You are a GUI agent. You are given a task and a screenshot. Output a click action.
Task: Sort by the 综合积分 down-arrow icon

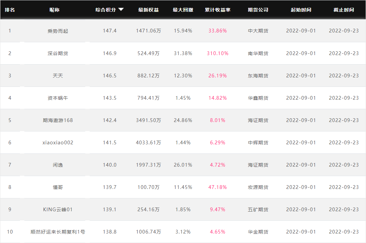(121, 9)
